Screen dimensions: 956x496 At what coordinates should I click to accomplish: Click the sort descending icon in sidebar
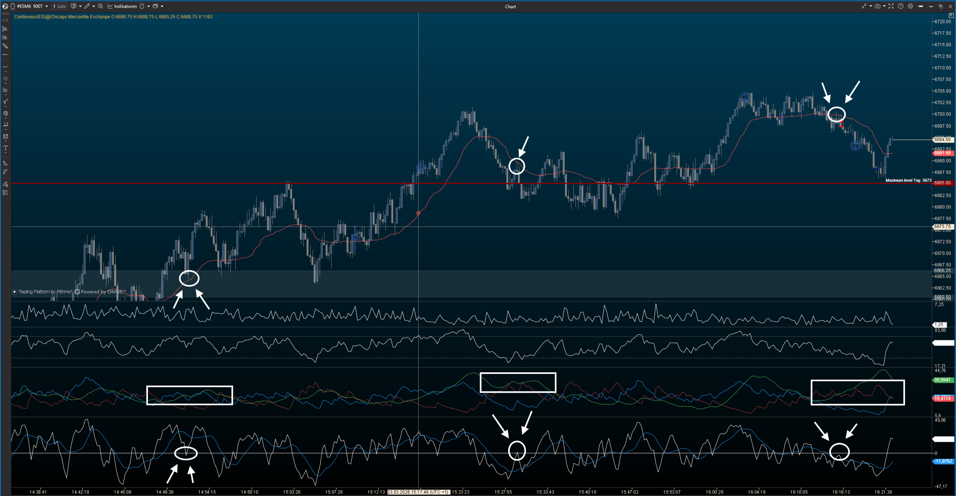(5, 172)
